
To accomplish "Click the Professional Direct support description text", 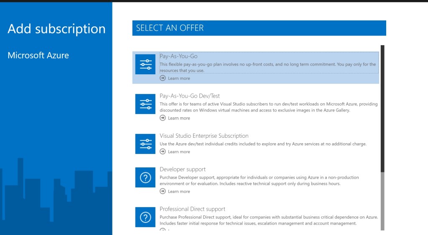I will (x=268, y=220).
